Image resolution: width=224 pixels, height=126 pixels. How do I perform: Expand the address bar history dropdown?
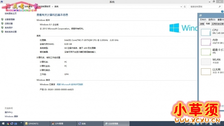[181, 7]
